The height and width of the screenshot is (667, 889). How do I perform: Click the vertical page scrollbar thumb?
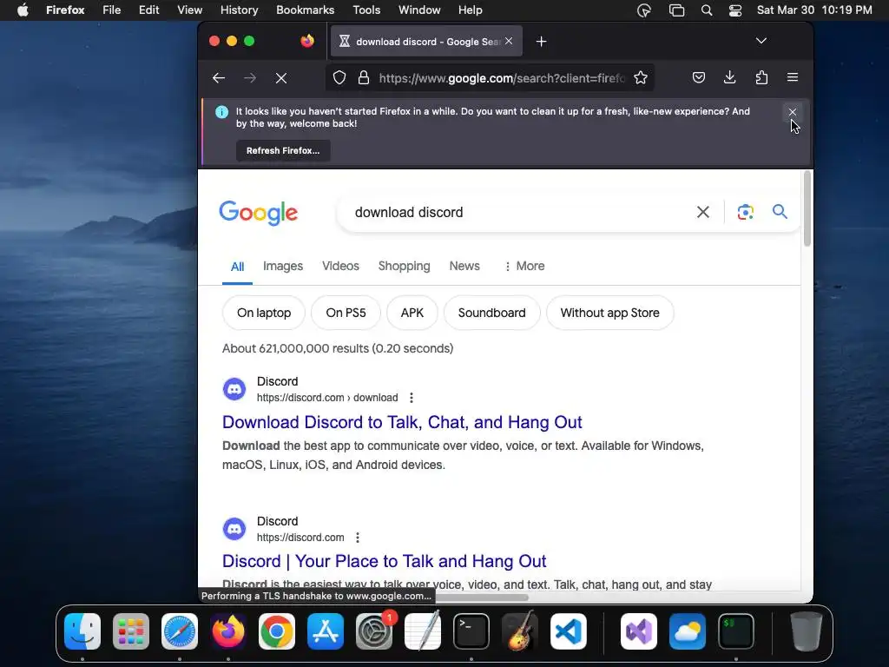click(807, 208)
